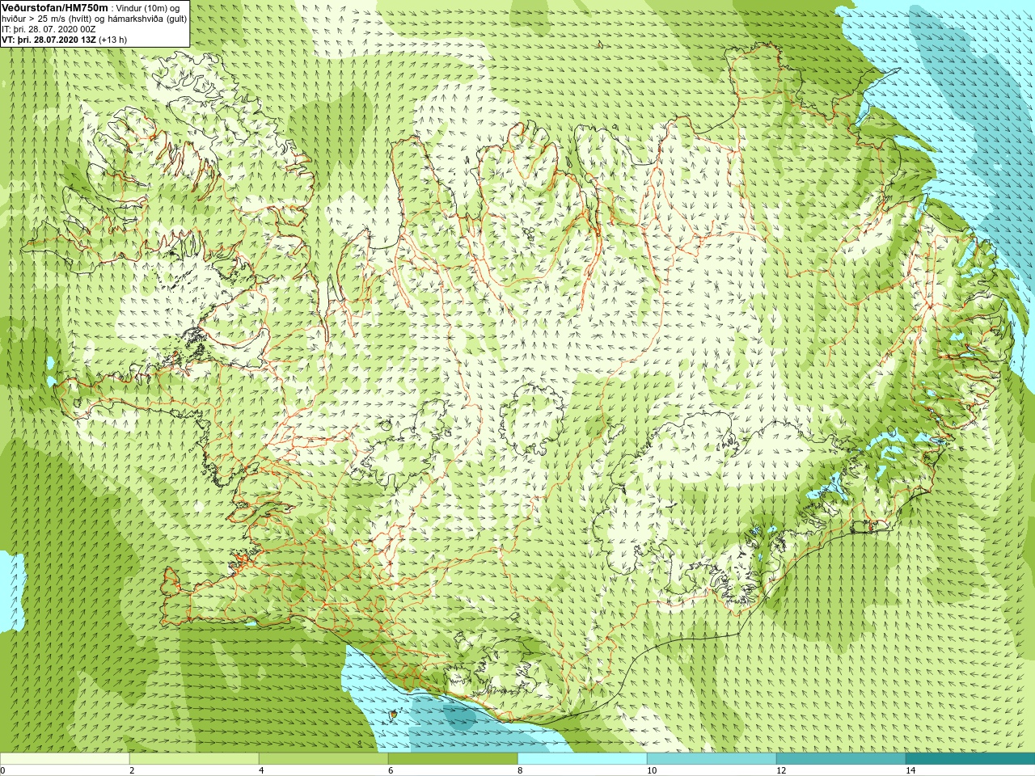Screen dimensions: 1035x776
Task: Click the 'VT: þri. 28.07.2020 13Z (+13 h)' line
Action: 64,40
